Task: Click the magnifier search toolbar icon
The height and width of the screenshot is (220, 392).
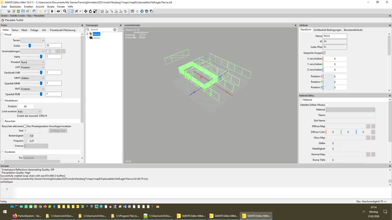Action: [65, 11]
